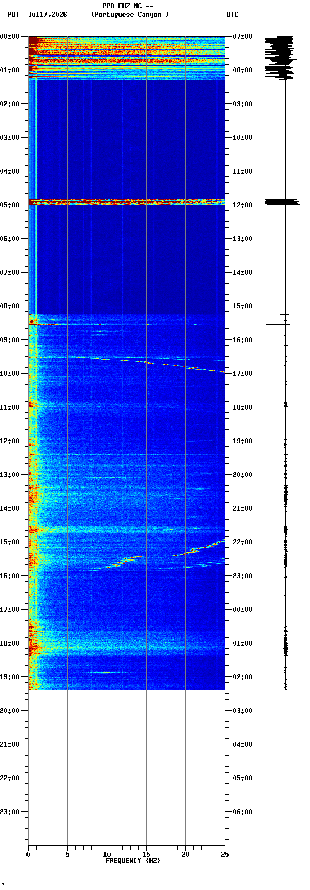Click the 'FREQUENCY (HZ)' axis label
Screen dimensions: 310x890
[133, 860]
